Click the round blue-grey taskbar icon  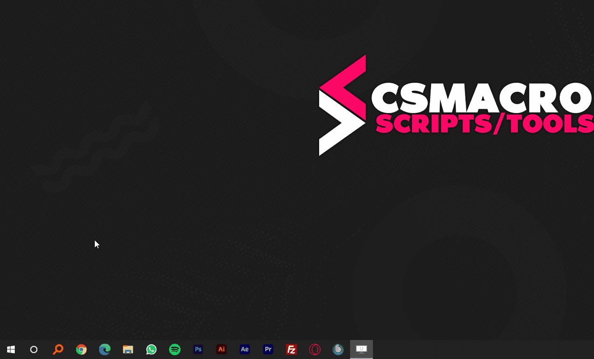pyautogui.click(x=338, y=349)
